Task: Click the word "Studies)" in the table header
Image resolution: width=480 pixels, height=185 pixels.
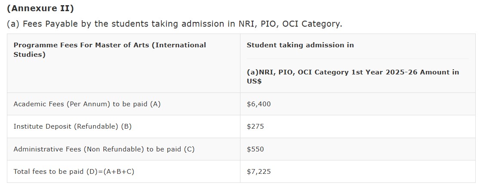Action: pyautogui.click(x=29, y=55)
